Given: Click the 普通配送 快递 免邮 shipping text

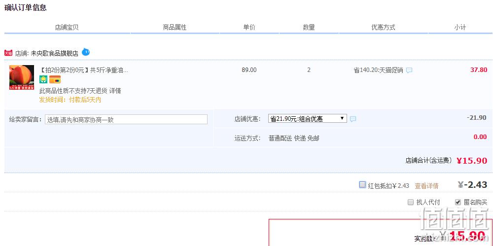Looking at the screenshot, I should (294, 139).
